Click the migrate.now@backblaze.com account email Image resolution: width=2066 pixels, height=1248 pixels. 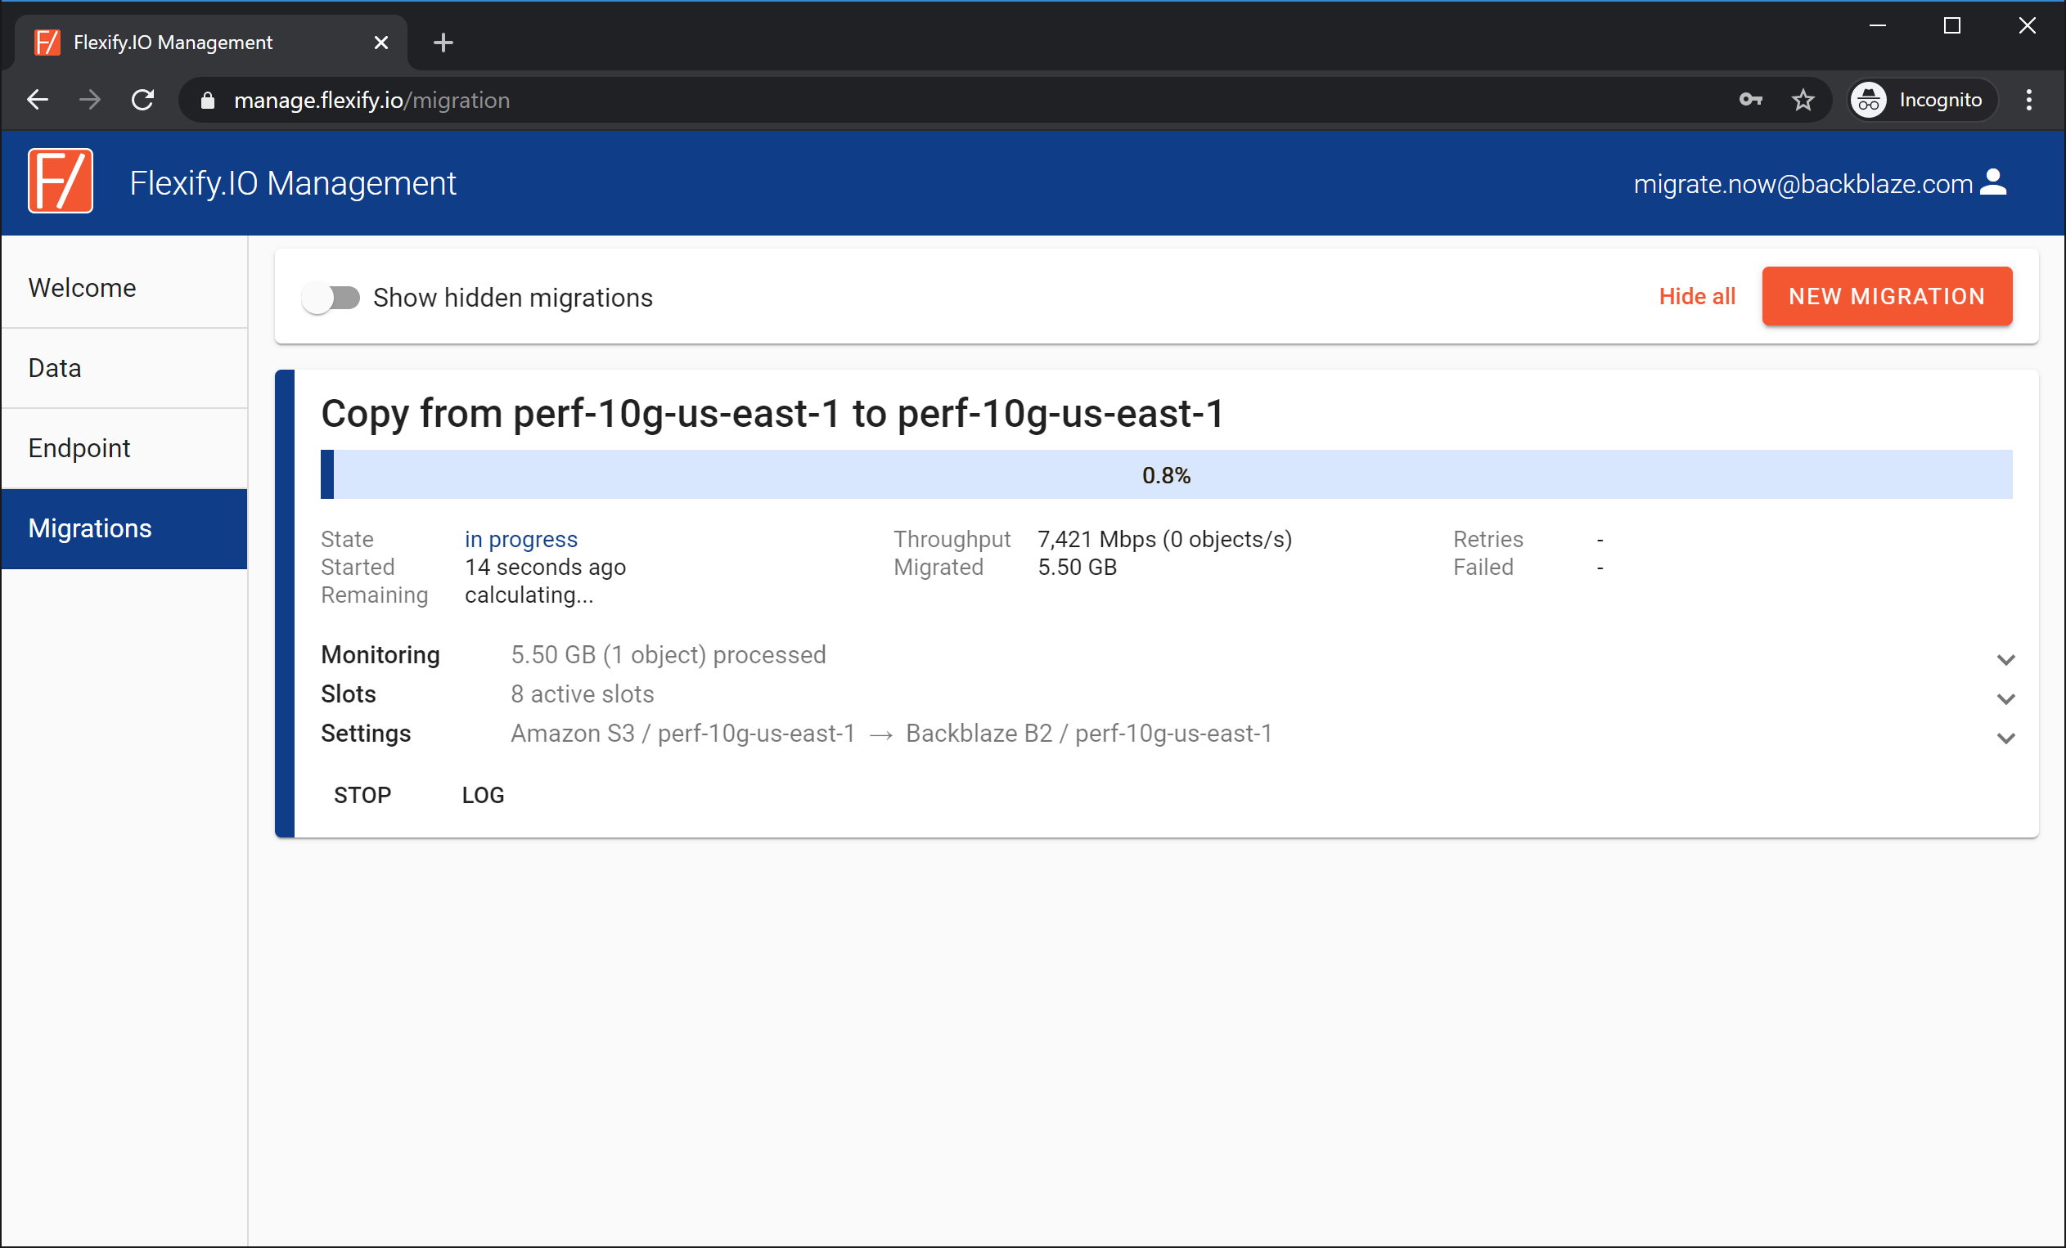(1803, 183)
